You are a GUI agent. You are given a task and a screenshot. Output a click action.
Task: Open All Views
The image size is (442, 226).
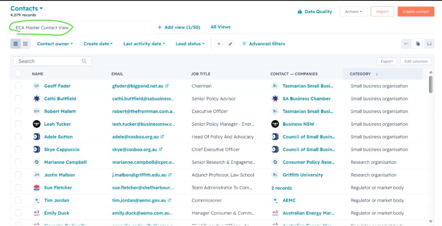[x=221, y=27]
